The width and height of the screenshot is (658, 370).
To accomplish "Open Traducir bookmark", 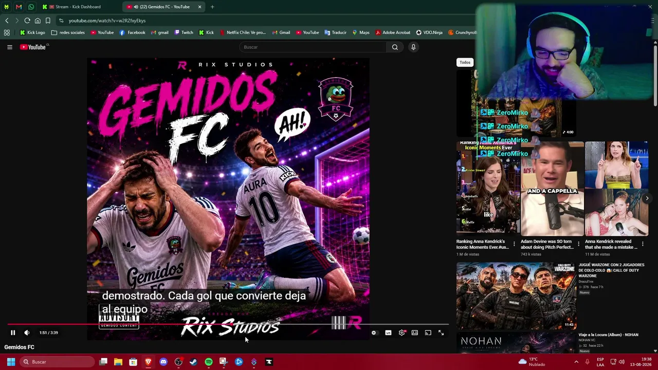I will 335,32.
